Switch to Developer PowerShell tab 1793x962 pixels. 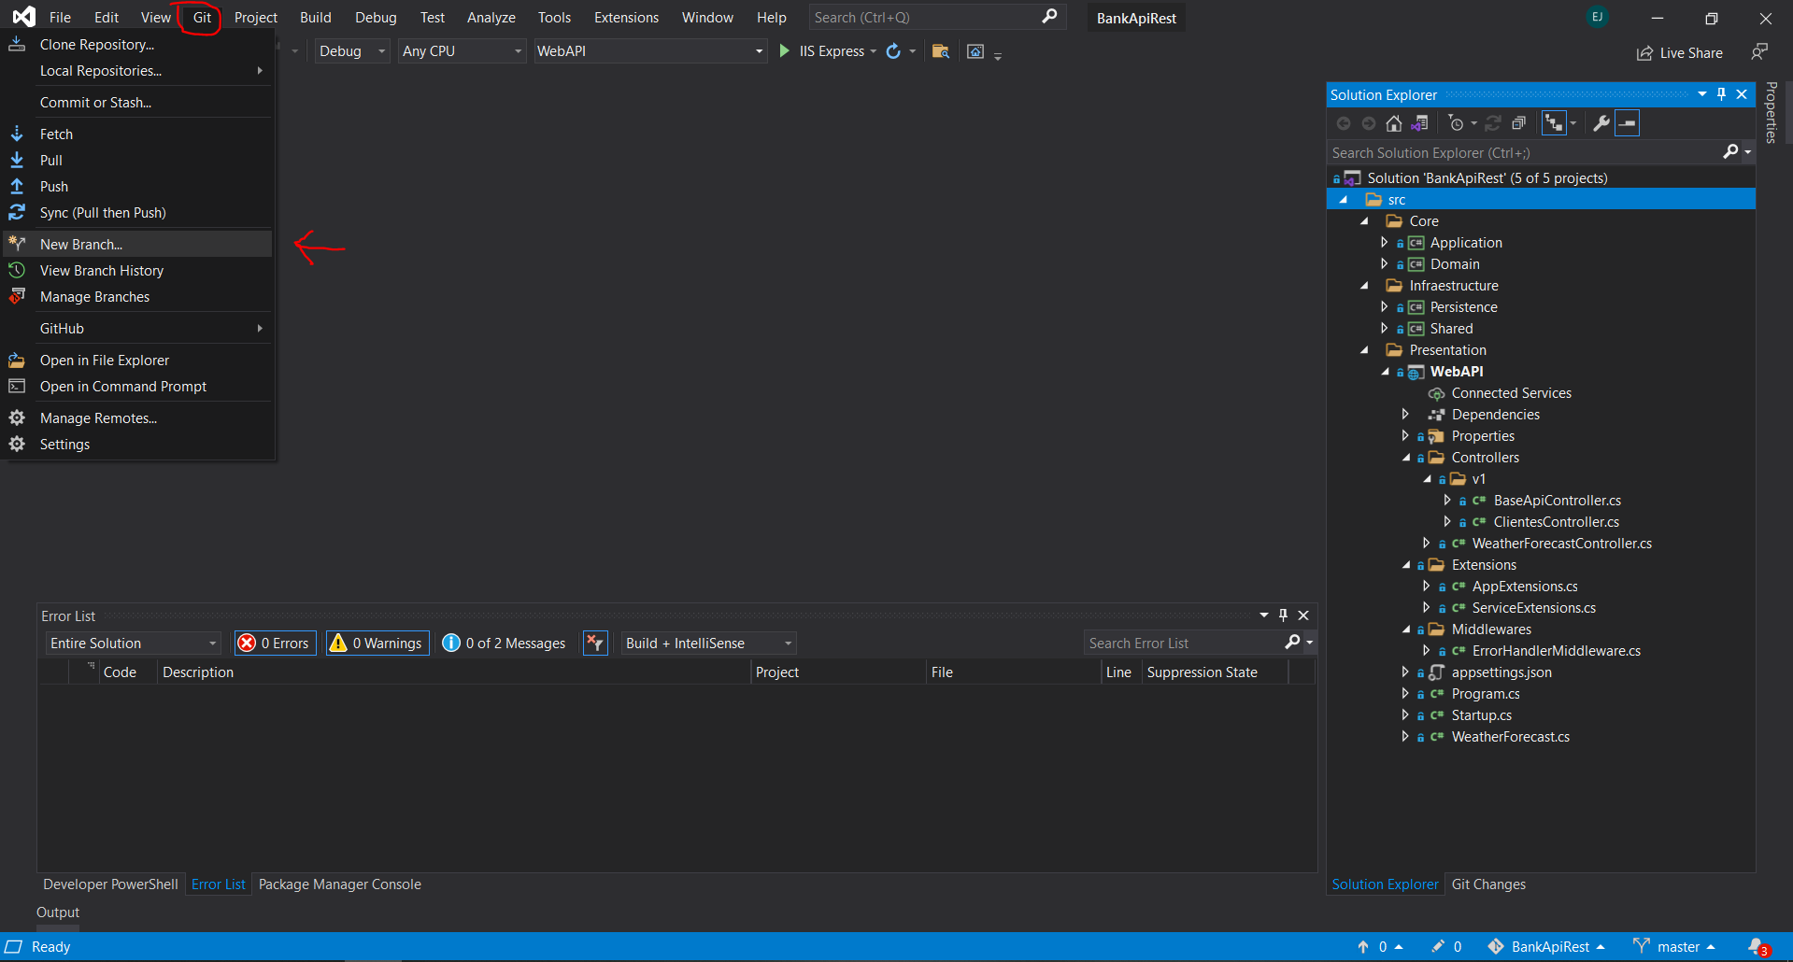pos(110,884)
